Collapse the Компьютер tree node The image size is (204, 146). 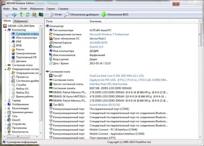click(x=5, y=30)
